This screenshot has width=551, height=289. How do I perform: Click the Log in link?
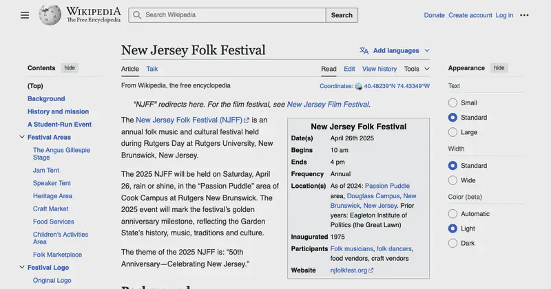tap(504, 15)
